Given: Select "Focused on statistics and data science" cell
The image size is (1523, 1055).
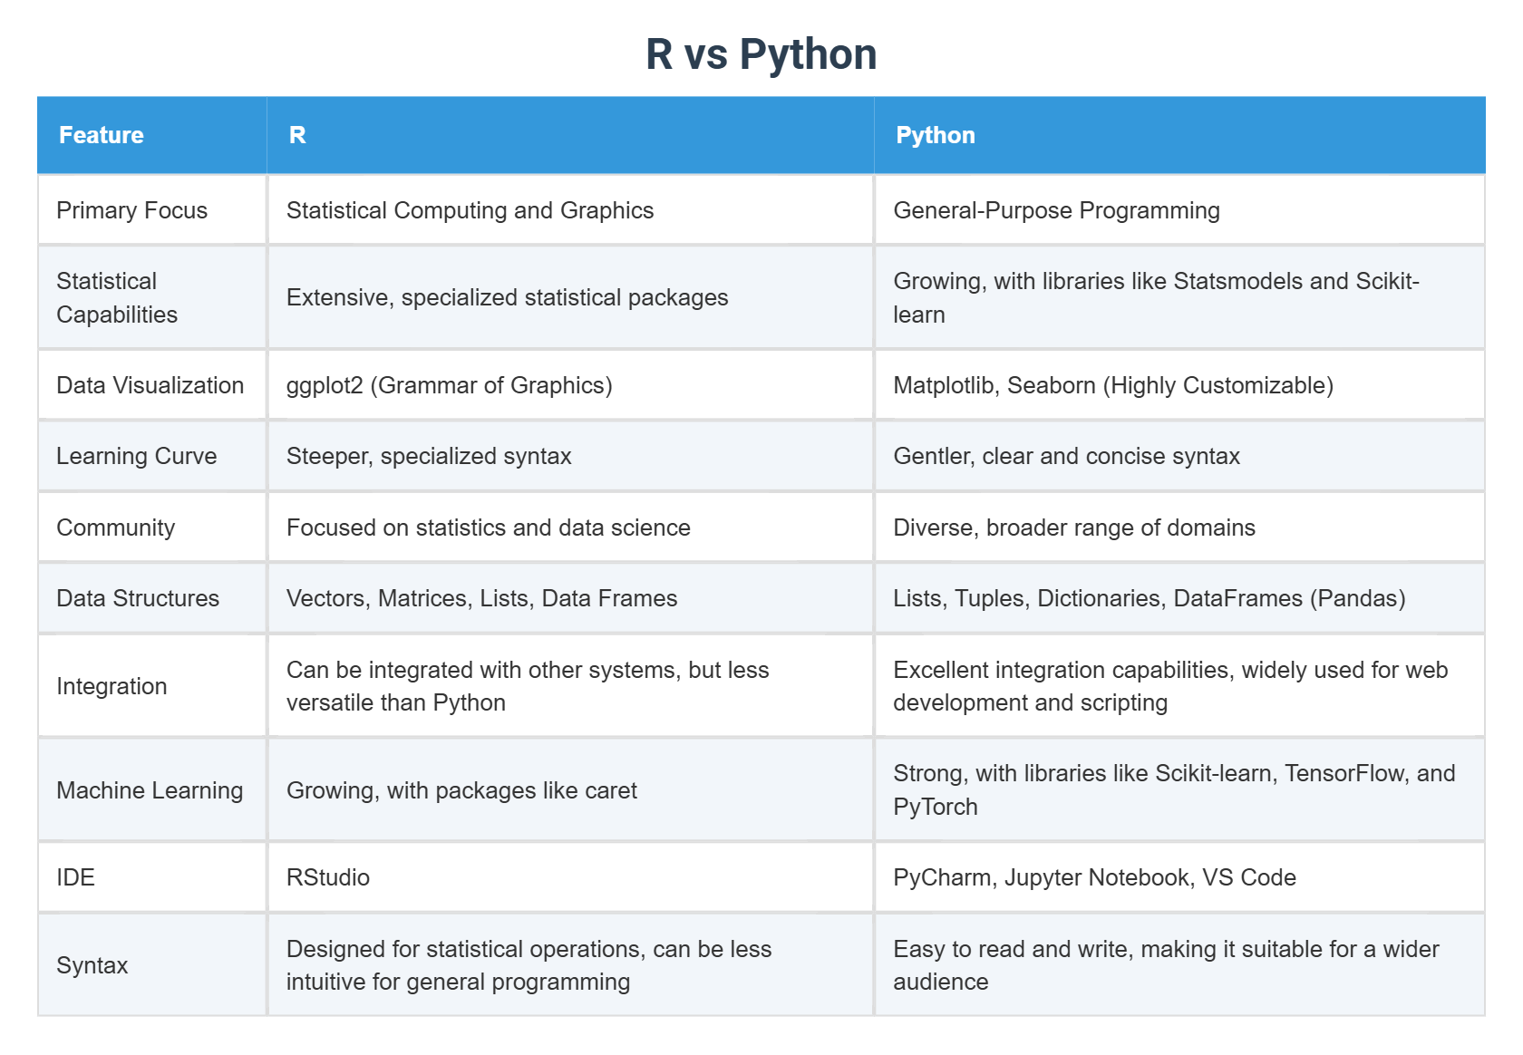Looking at the screenshot, I should (571, 527).
